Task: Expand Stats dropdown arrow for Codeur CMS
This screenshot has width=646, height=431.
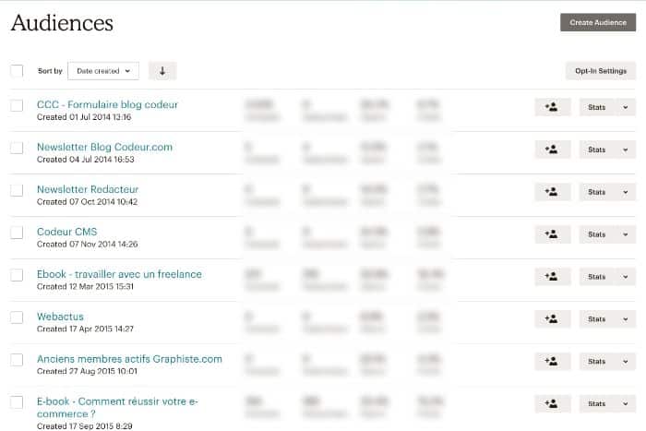Action: pyautogui.click(x=624, y=234)
